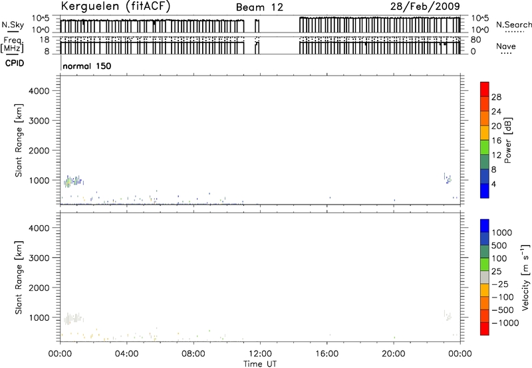Click the 'Power [dB]' colorbar title

coord(508,140)
